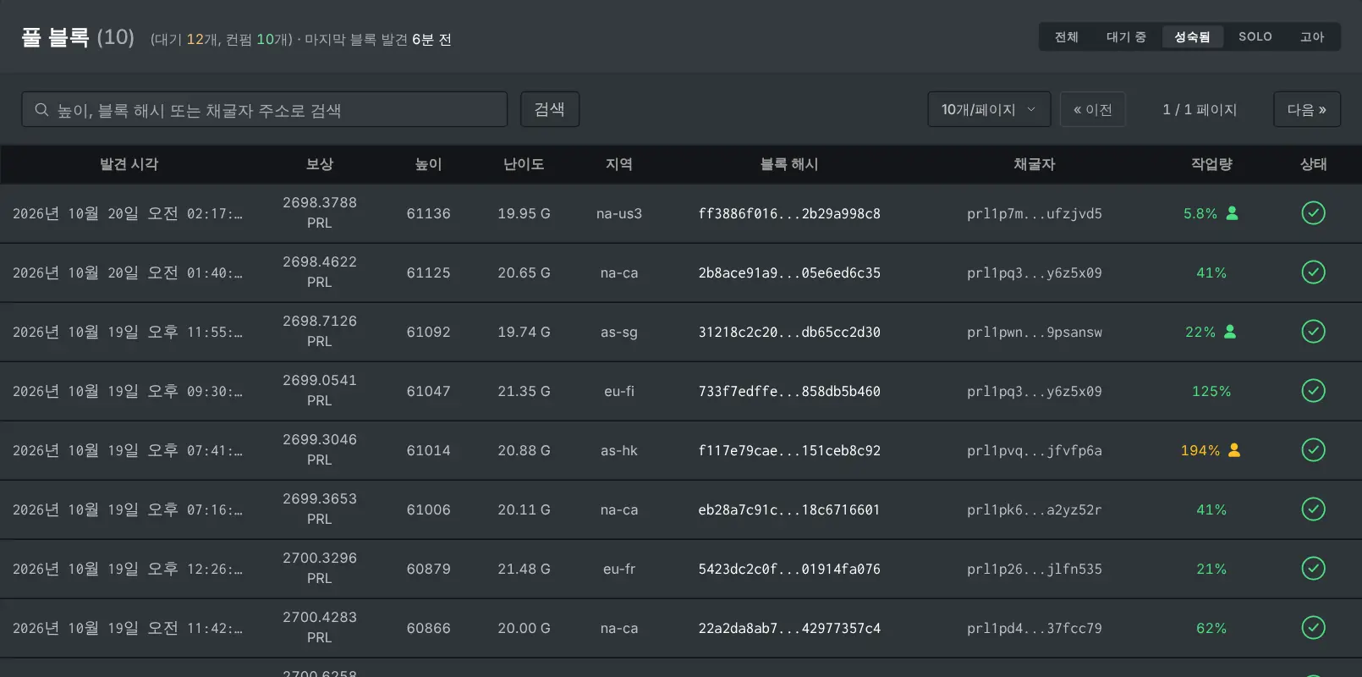Switch to the 대기 중 filter tab

tap(1126, 37)
